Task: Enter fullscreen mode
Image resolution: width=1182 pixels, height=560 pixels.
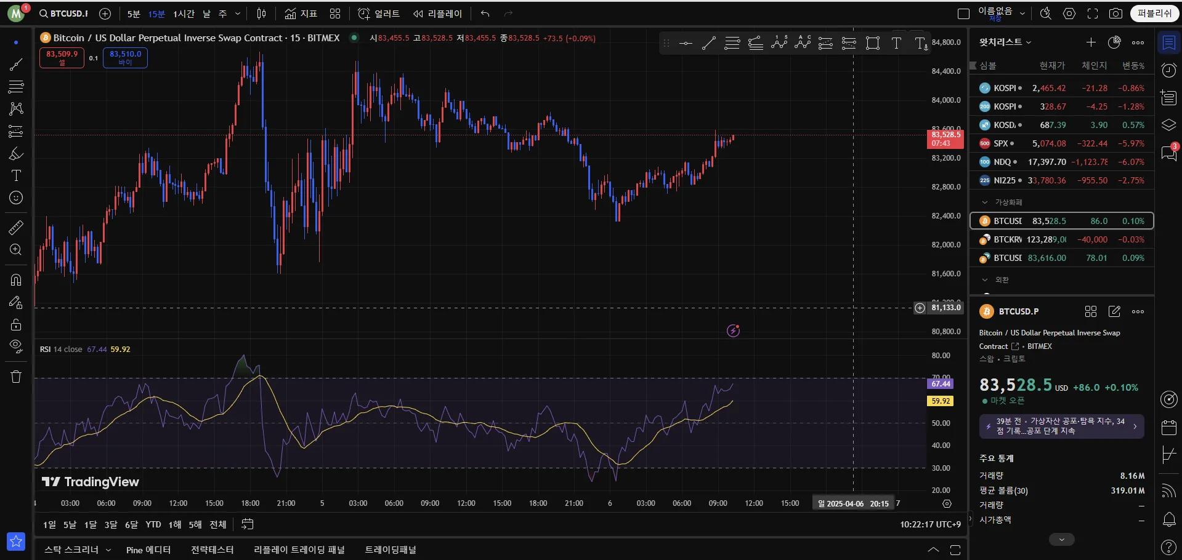Action: pyautogui.click(x=1093, y=14)
